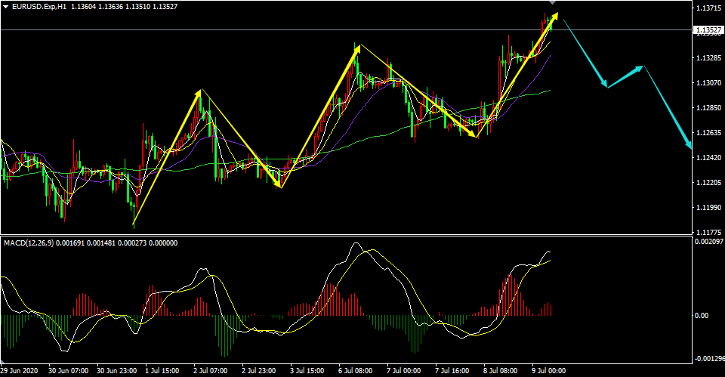Image resolution: width=725 pixels, height=377 pixels.
Task: Click the gray chart shift marker at top
Action: 552,2
